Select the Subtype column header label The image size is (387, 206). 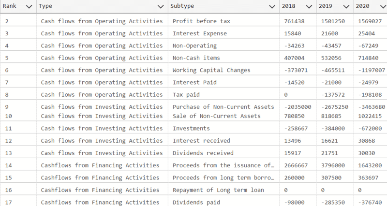[182, 6]
